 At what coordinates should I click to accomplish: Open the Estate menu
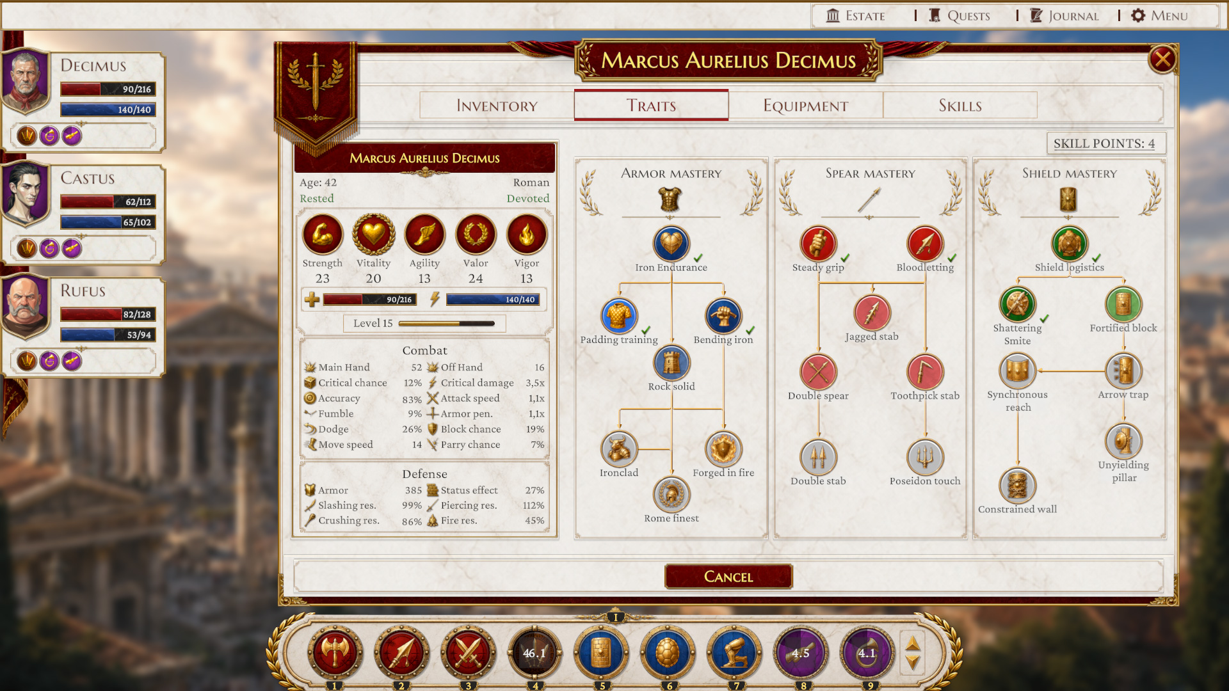click(x=856, y=15)
